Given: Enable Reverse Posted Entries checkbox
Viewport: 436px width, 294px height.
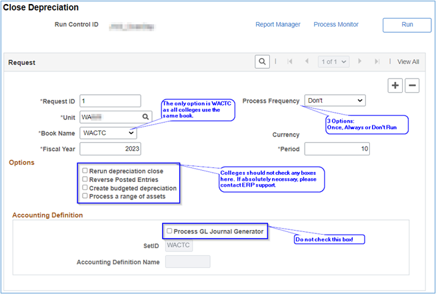Looking at the screenshot, I should tap(85, 179).
